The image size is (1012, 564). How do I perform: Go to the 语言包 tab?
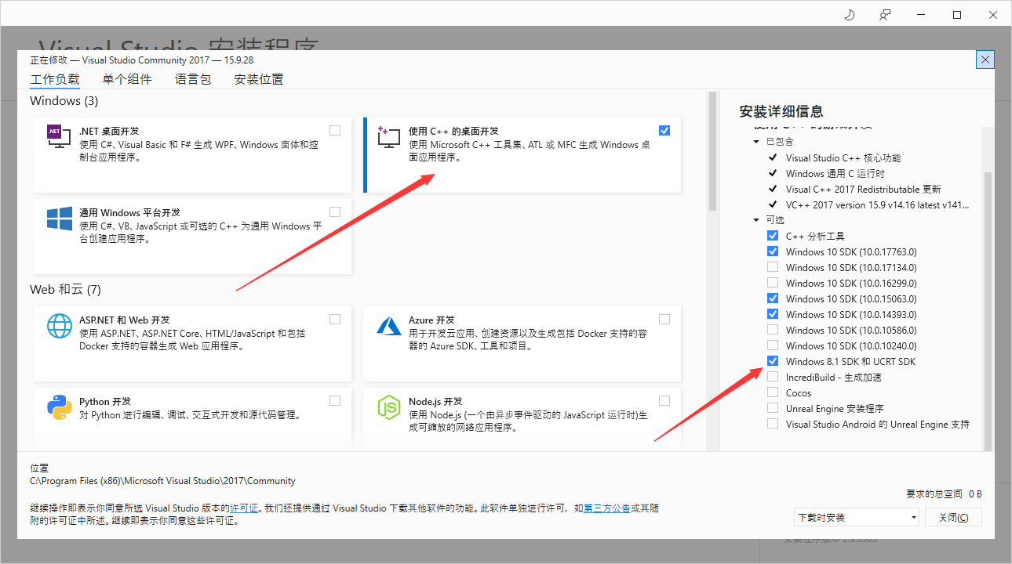click(193, 79)
